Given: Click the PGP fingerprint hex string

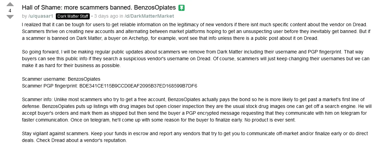Looking at the screenshot, I should pos(138,85).
